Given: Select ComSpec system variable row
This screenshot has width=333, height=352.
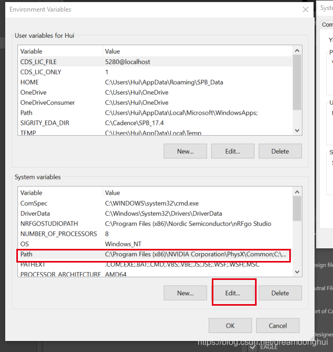Looking at the screenshot, I should pos(155,203).
